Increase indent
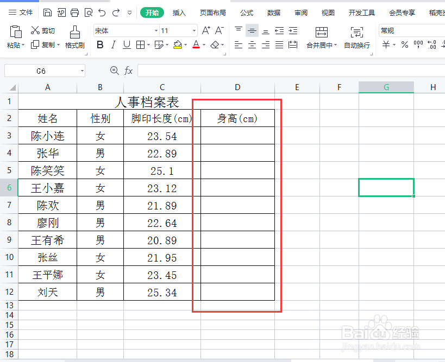Viewport: 445px width, 362px height. click(293, 30)
